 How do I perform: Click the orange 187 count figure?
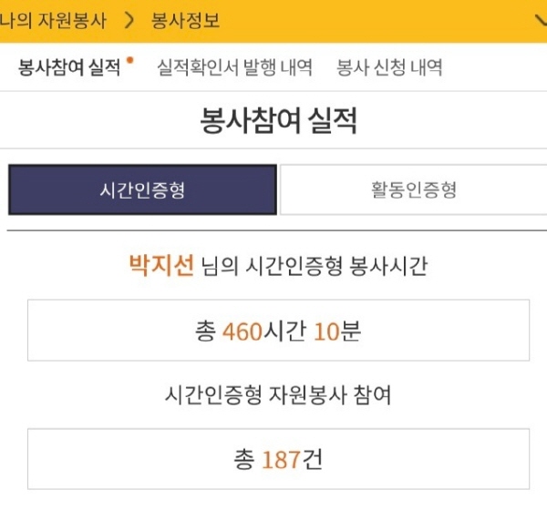[281, 459]
